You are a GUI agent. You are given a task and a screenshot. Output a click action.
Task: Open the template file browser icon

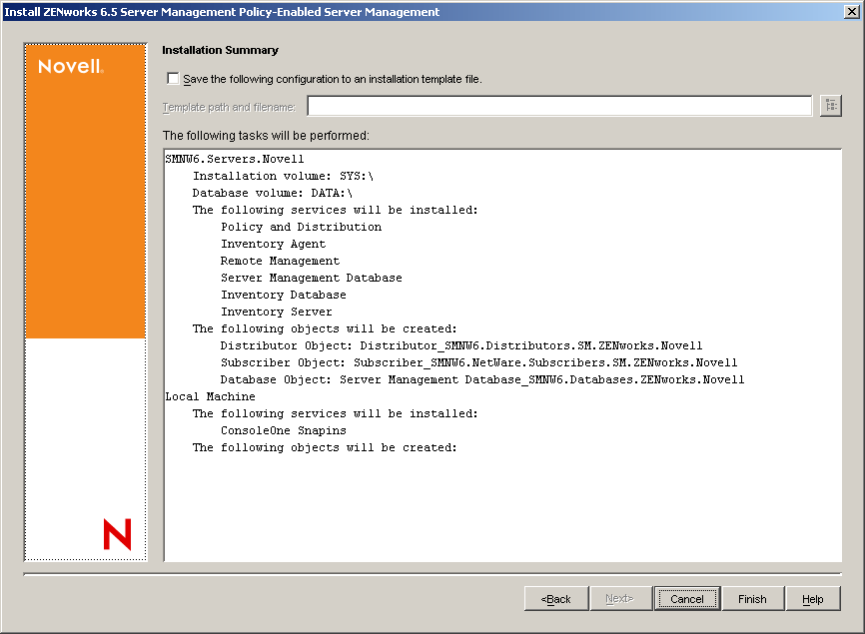click(830, 105)
